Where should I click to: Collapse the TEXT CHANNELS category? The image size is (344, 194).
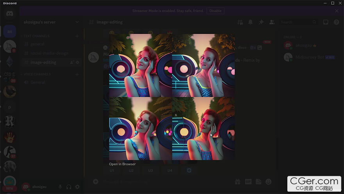pyautogui.click(x=36, y=36)
